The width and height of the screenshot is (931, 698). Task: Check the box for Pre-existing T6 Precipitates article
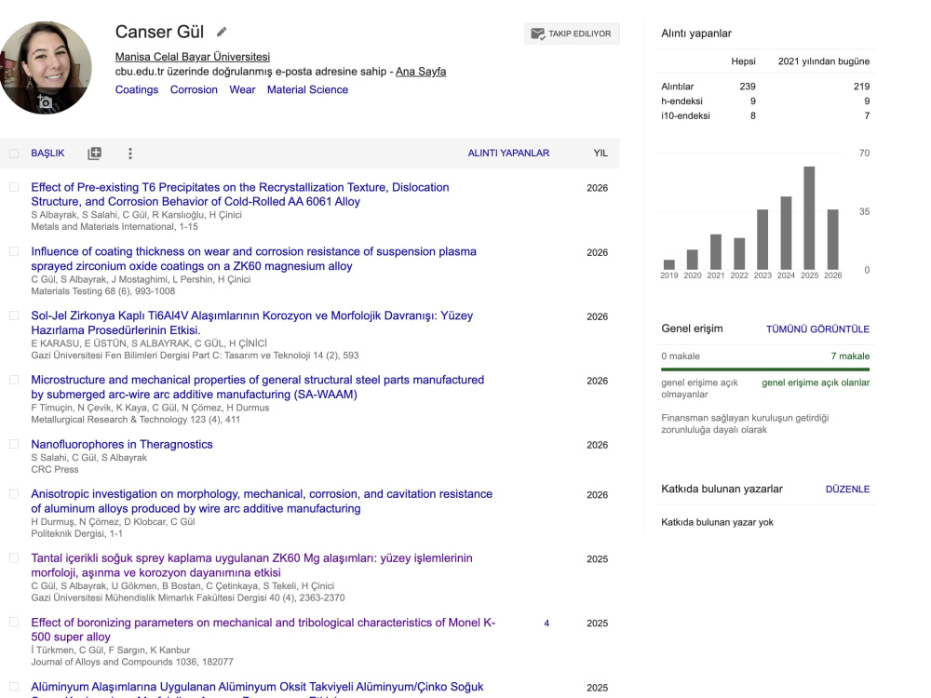pyautogui.click(x=14, y=187)
